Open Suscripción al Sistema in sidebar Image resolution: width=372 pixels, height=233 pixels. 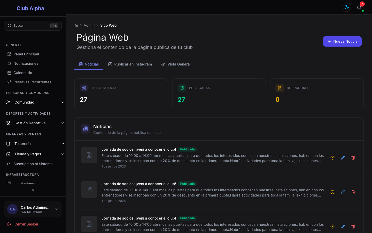(33, 164)
